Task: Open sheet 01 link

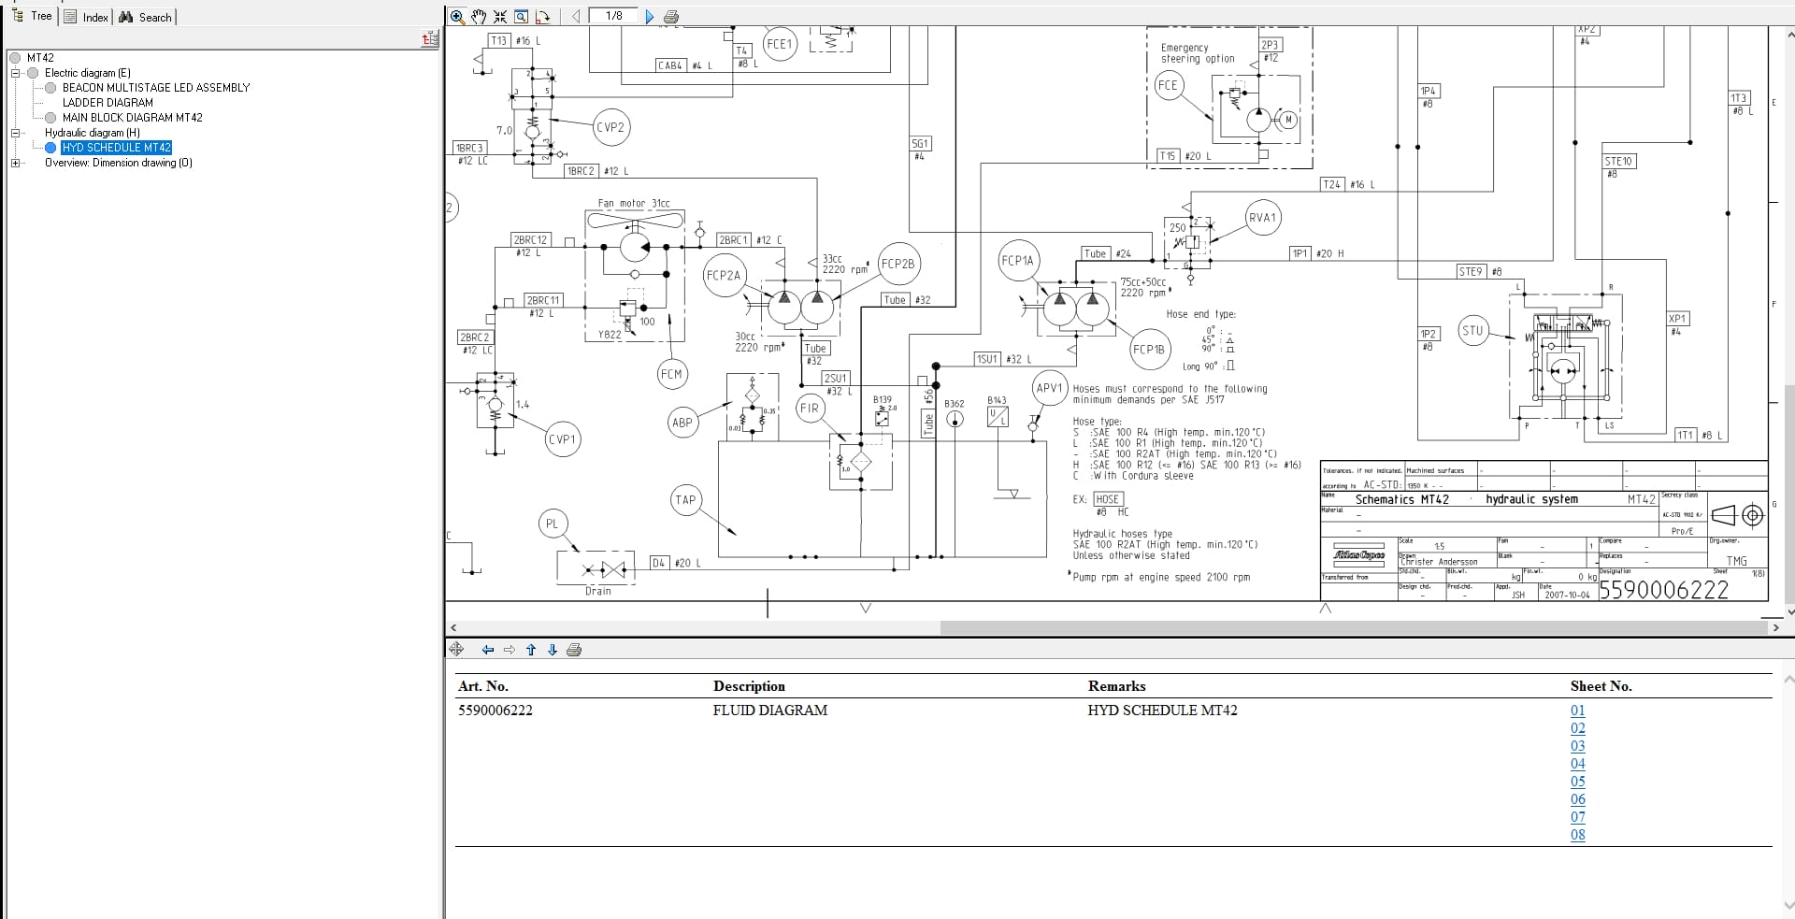Action: (1578, 711)
